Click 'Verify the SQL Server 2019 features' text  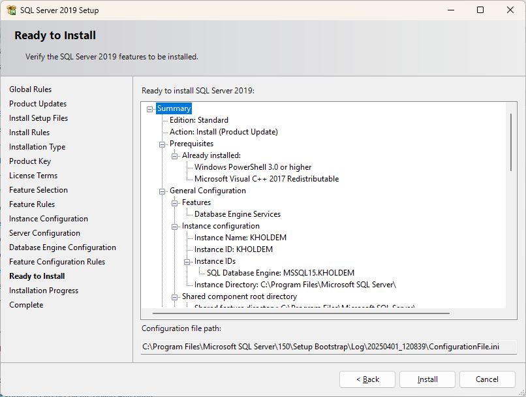pyautogui.click(x=112, y=57)
